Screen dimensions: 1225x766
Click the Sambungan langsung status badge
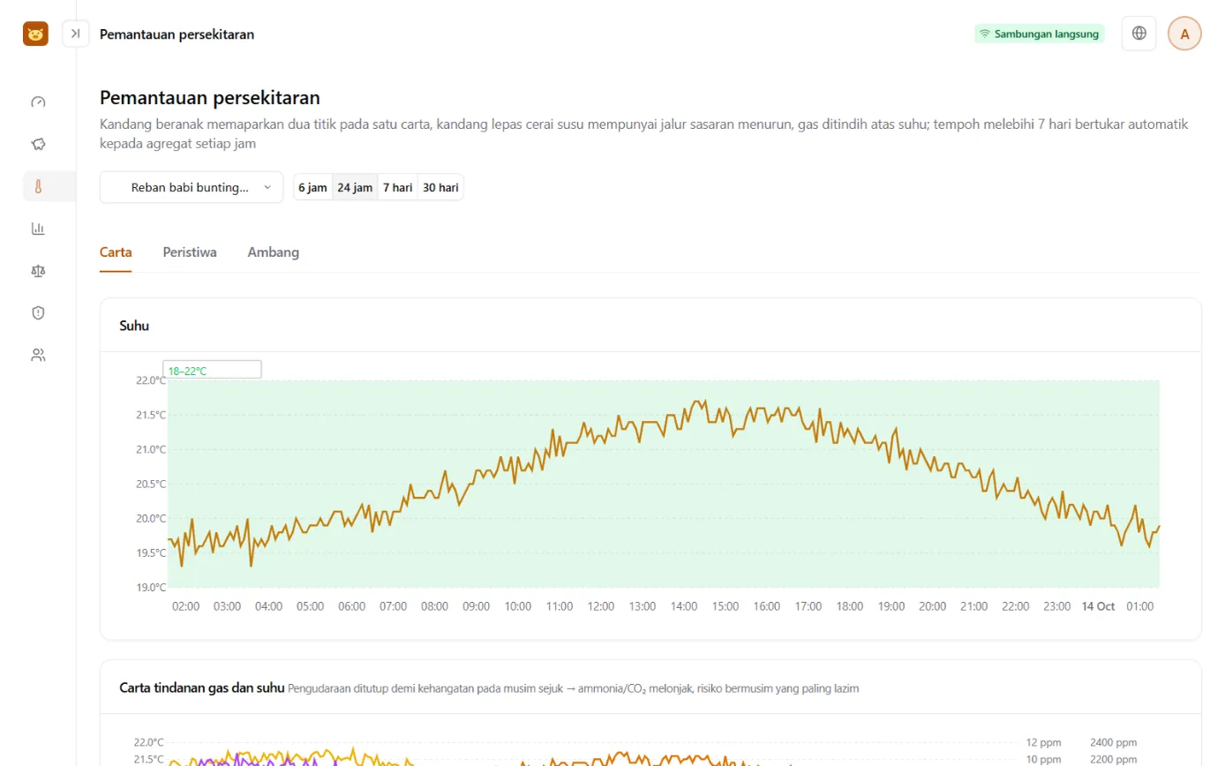click(1040, 34)
